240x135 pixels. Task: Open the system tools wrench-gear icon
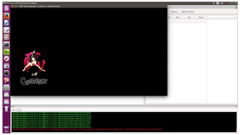click(x=6, y=59)
